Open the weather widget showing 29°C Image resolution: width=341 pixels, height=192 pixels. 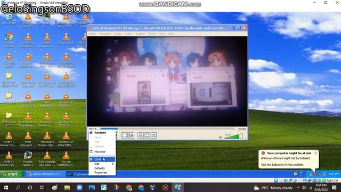point(273,188)
